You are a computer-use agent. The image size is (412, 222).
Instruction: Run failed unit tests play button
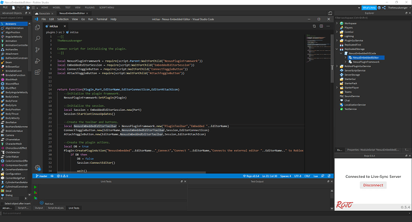pyautogui.click(x=35, y=193)
